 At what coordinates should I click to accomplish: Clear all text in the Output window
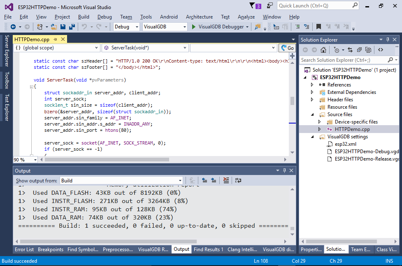(x=226, y=180)
